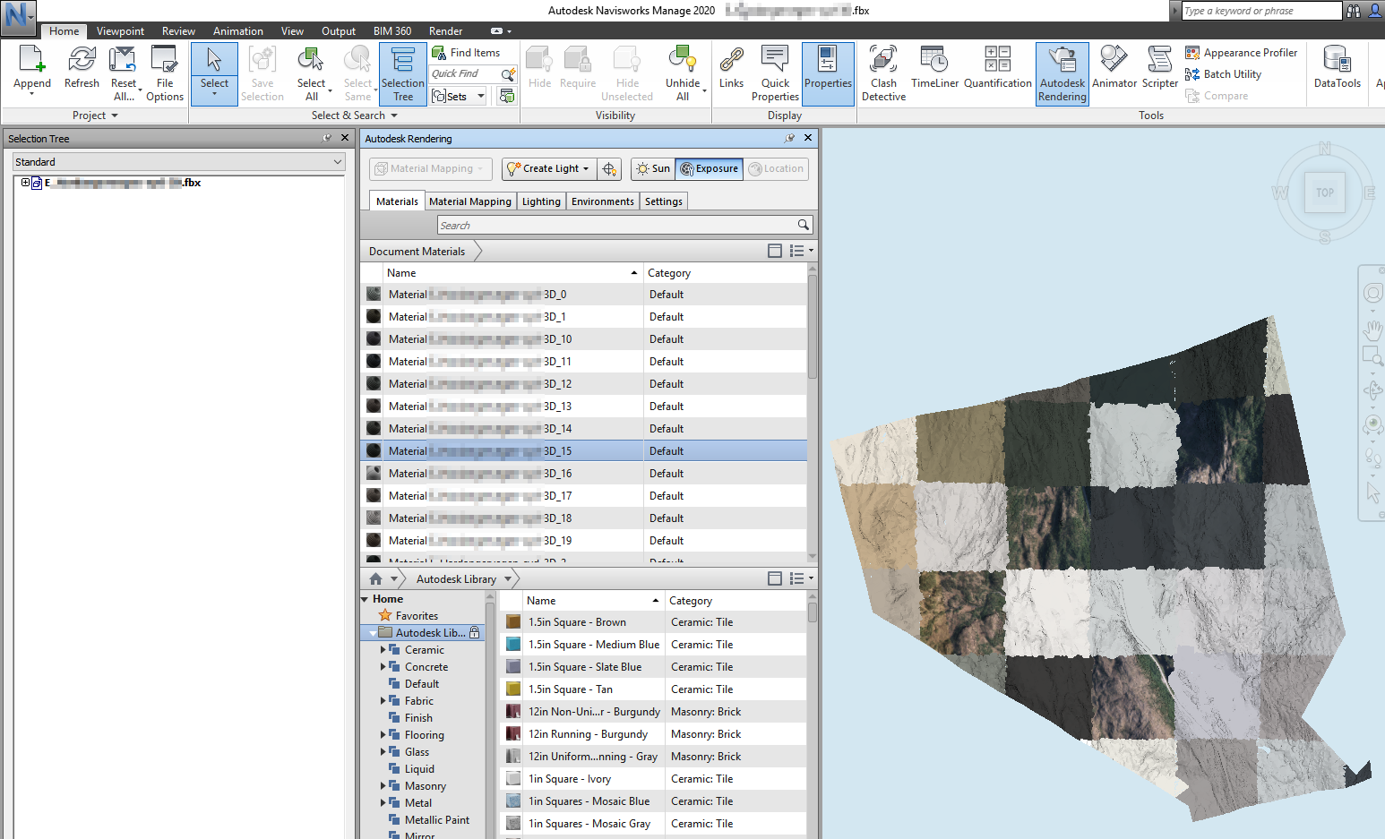Screen dimensions: 1385x839
Task: Click the manage sets icon next to Sets
Action: pos(507,96)
